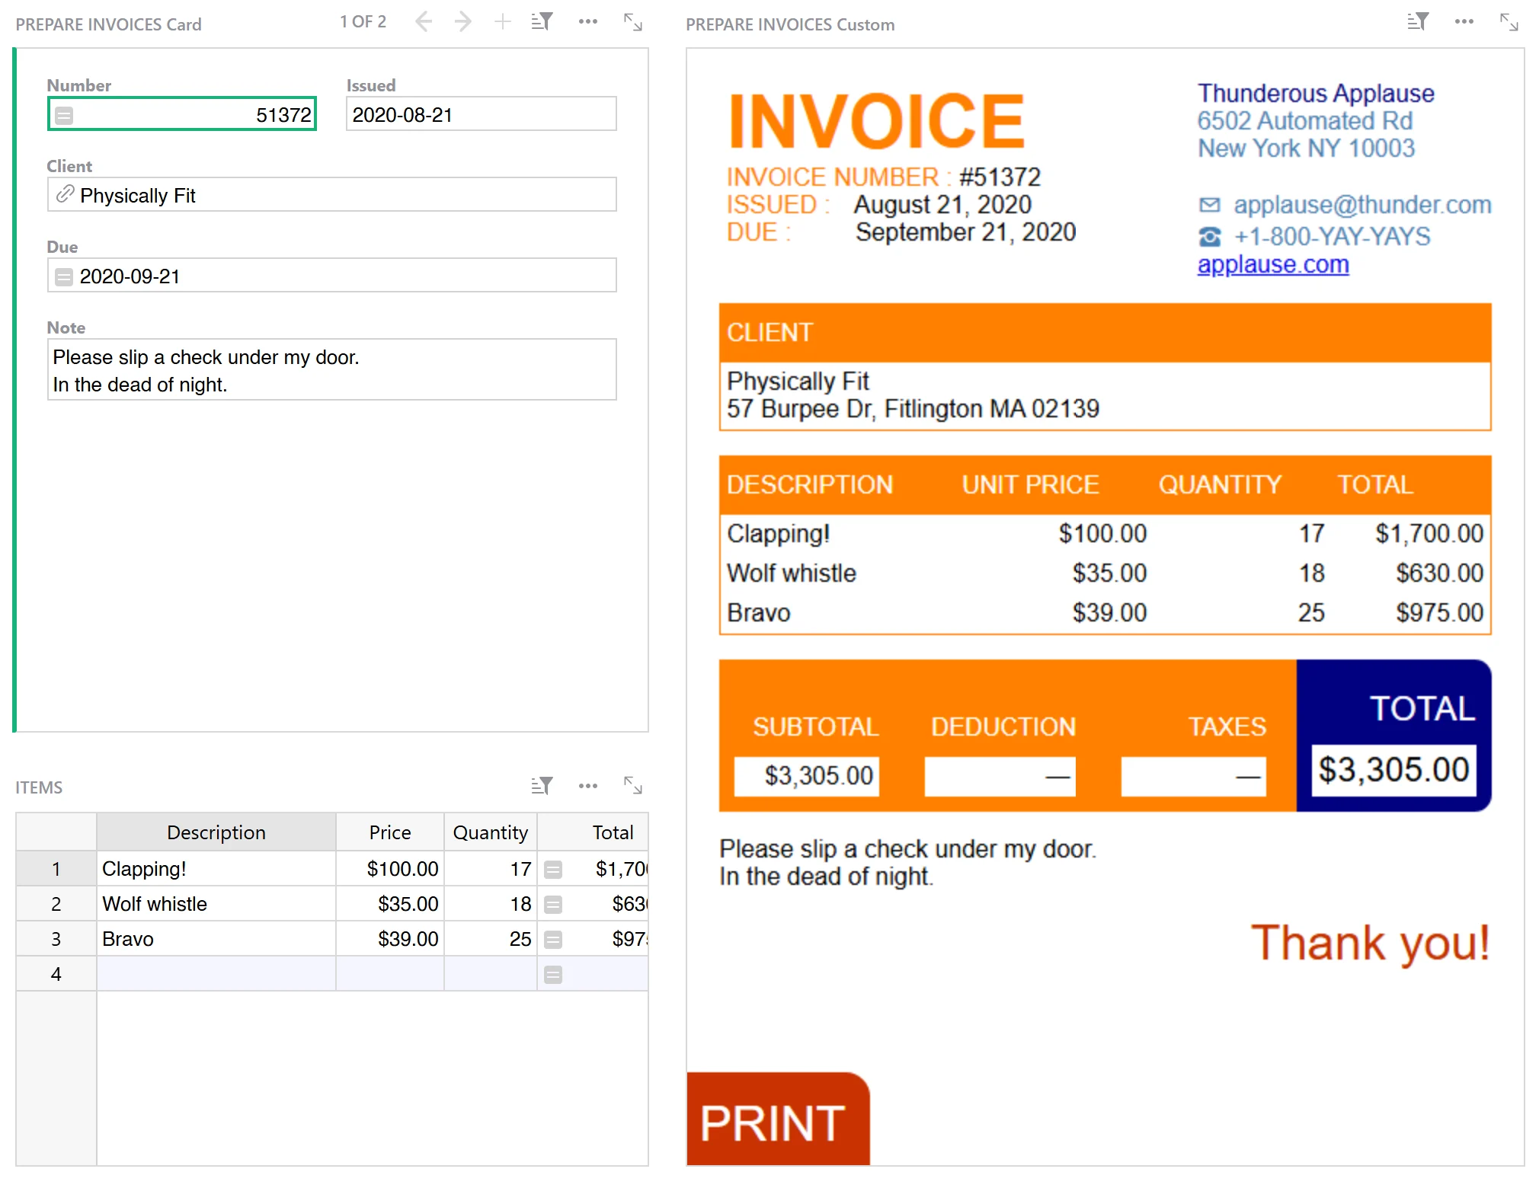
Task: Click link icon in Client field
Action: (x=65, y=194)
